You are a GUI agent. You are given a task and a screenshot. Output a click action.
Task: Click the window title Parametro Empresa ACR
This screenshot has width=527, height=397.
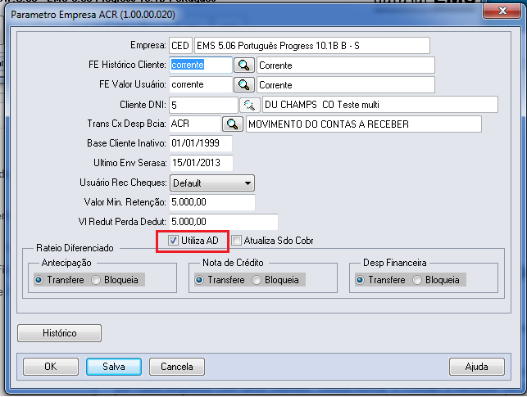click(93, 15)
